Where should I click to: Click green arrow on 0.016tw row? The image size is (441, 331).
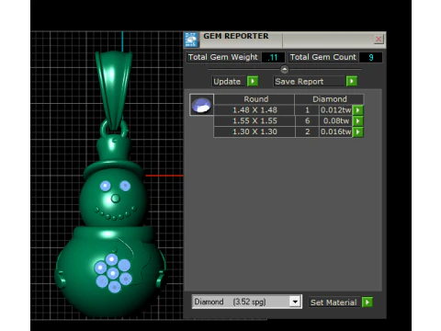tap(357, 131)
